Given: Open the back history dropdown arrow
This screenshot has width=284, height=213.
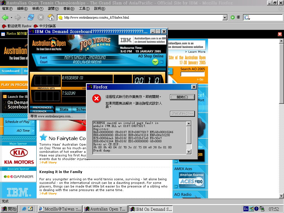Looking at the screenshot, I should (x=11, y=17).
